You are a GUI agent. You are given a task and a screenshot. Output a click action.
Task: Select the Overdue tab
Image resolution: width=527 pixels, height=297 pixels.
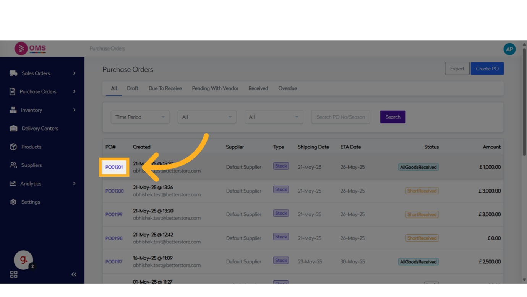pos(287,88)
